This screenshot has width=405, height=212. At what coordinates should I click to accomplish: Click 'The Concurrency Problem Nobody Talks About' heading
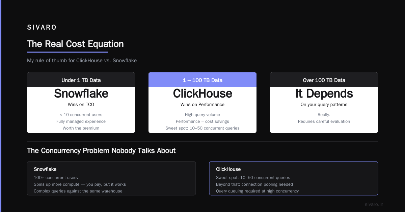(x=101, y=151)
